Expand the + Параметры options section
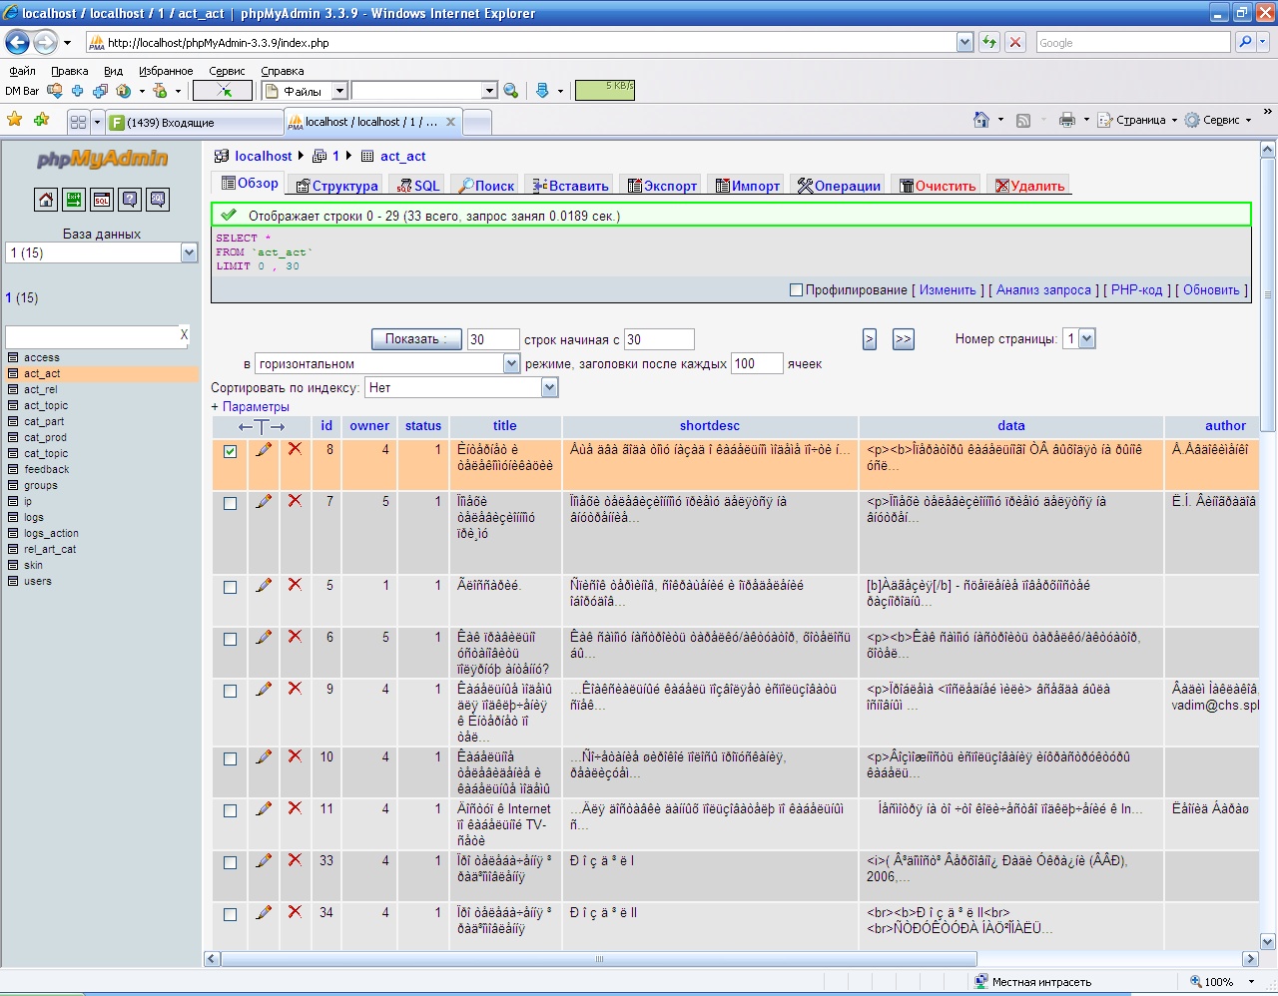1278x996 pixels. pyautogui.click(x=251, y=407)
